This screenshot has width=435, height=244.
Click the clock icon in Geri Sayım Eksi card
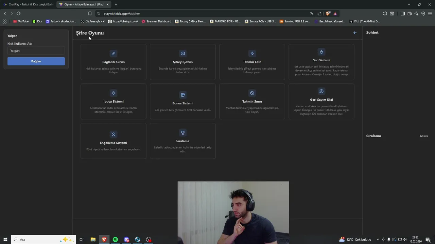[321, 91]
